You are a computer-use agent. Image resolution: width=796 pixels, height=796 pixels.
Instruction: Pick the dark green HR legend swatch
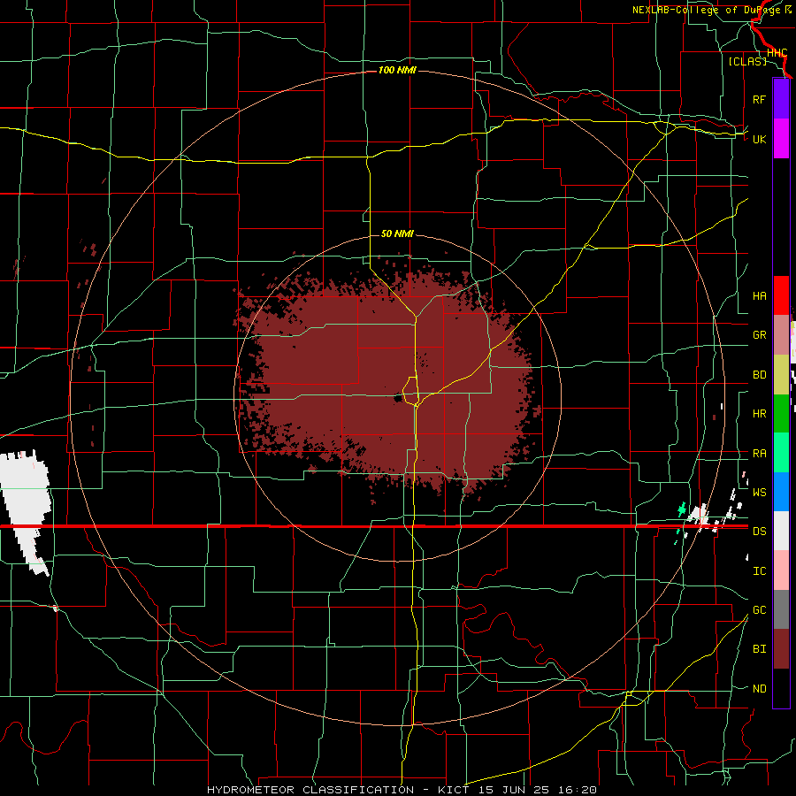coord(781,414)
